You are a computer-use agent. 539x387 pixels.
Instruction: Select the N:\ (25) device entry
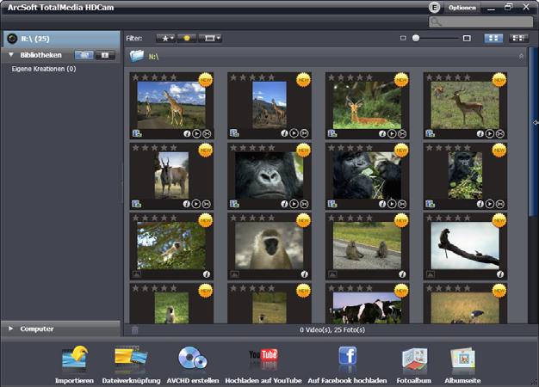[x=61, y=39]
